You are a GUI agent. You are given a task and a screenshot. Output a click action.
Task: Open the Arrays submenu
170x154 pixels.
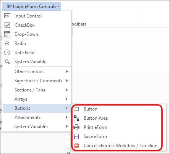(x=37, y=99)
